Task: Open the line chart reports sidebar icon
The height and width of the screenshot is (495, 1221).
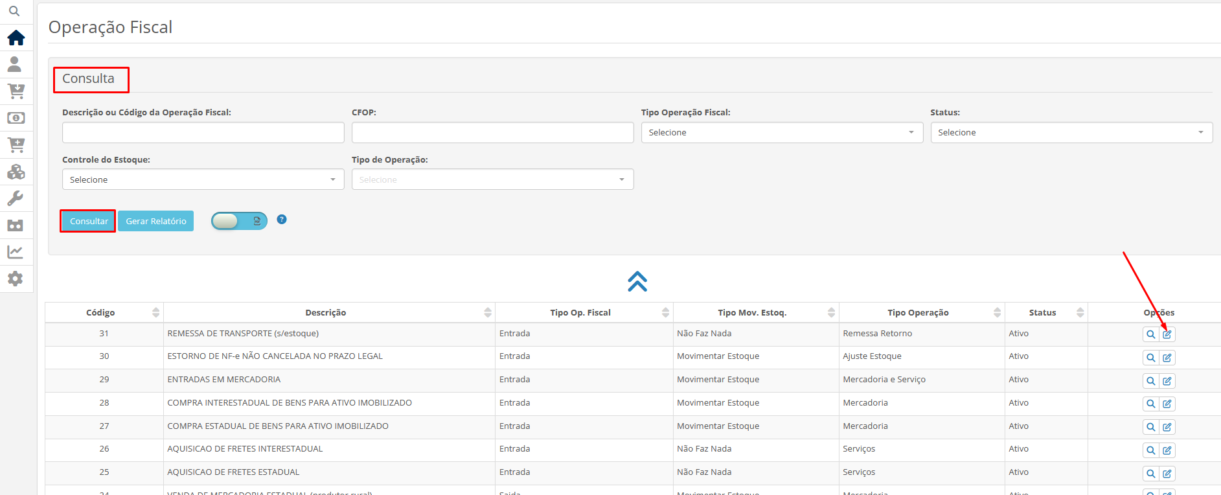Action: (15, 251)
